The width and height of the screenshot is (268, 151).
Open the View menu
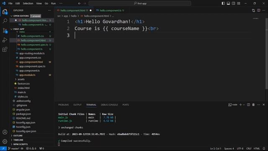click(x=39, y=3)
